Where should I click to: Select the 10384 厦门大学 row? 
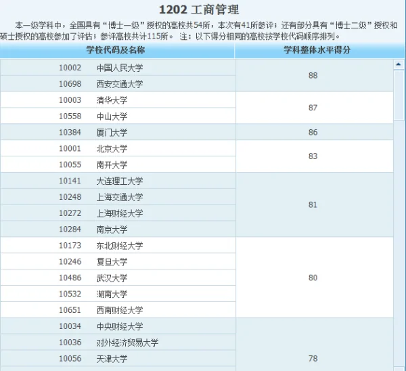[x=118, y=132]
